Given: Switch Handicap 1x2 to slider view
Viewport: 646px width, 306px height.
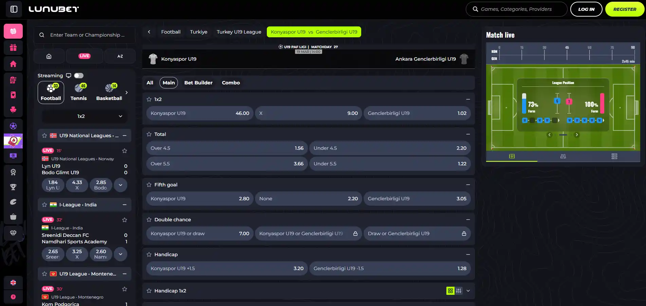Looking at the screenshot, I should (x=459, y=291).
